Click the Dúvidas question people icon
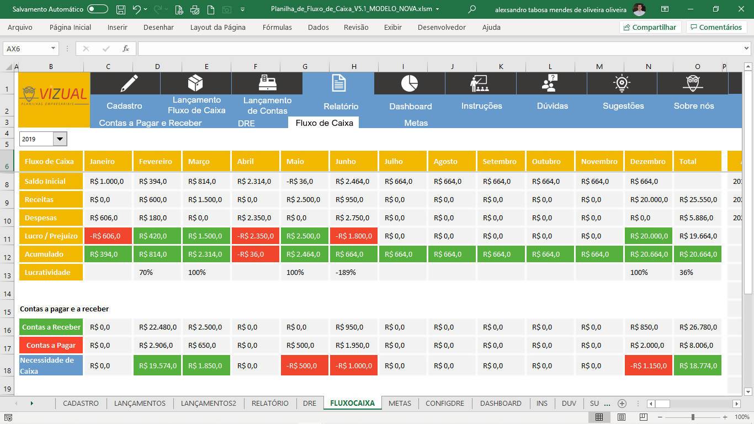This screenshot has height=424, width=754. point(550,83)
